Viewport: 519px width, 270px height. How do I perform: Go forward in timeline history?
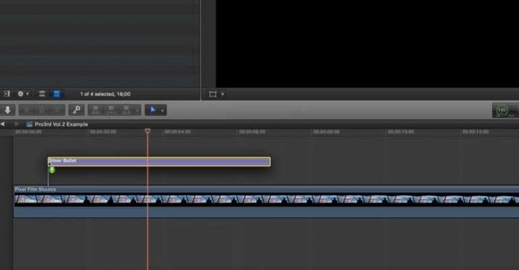[16, 125]
